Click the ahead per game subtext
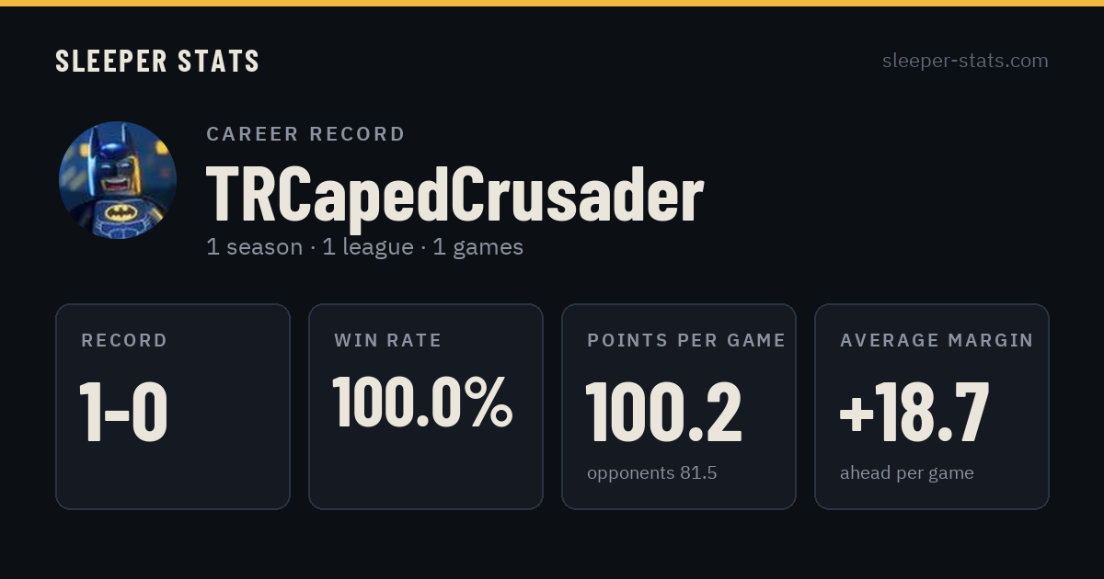 coord(906,473)
